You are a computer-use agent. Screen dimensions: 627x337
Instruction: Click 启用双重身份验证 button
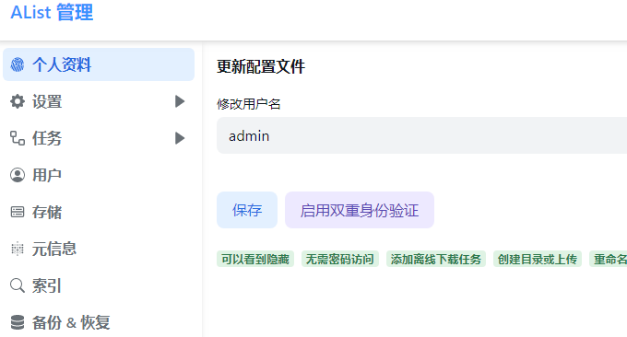(x=360, y=210)
